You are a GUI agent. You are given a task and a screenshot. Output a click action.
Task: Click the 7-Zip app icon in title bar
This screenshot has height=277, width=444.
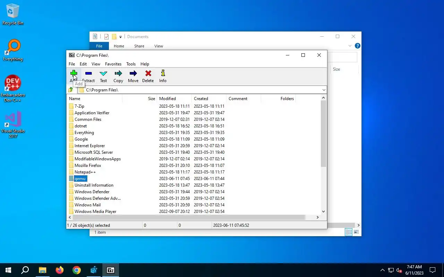click(x=72, y=55)
